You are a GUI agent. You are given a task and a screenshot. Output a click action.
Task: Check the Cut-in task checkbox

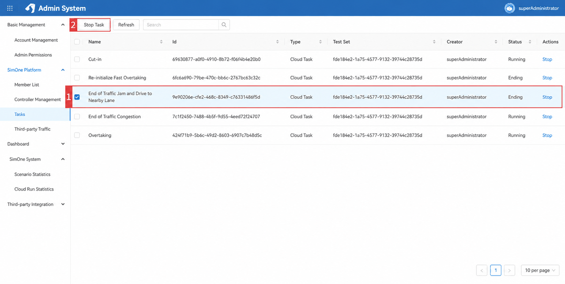tap(77, 59)
